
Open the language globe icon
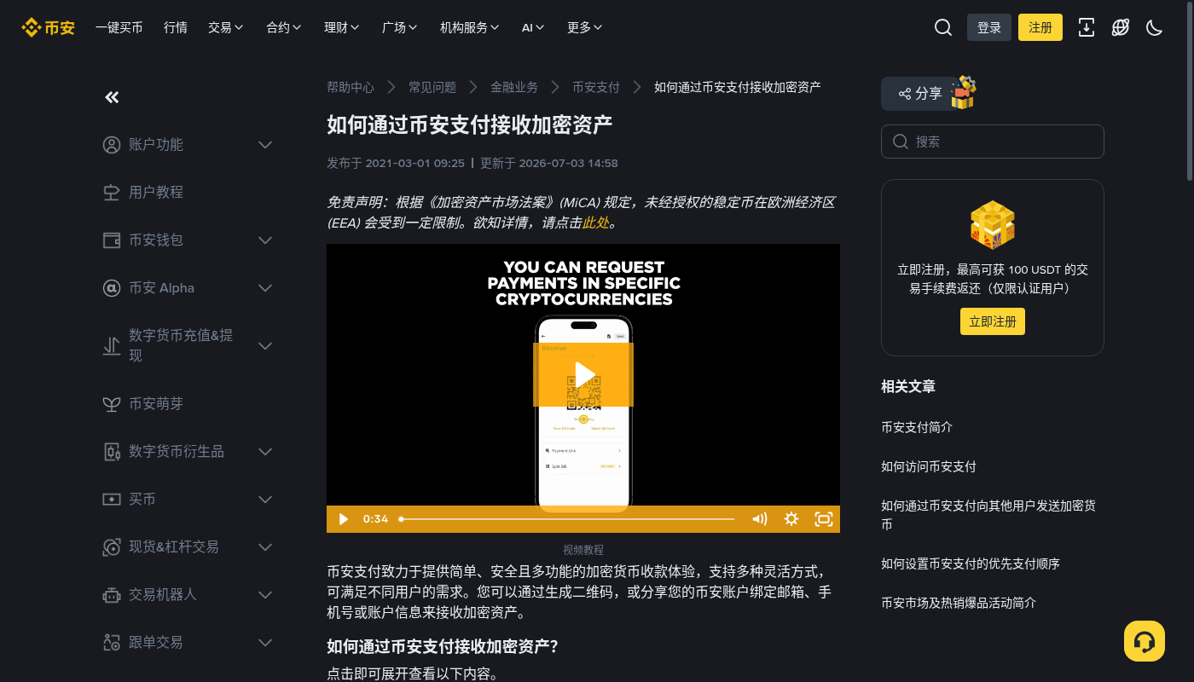pyautogui.click(x=1121, y=27)
